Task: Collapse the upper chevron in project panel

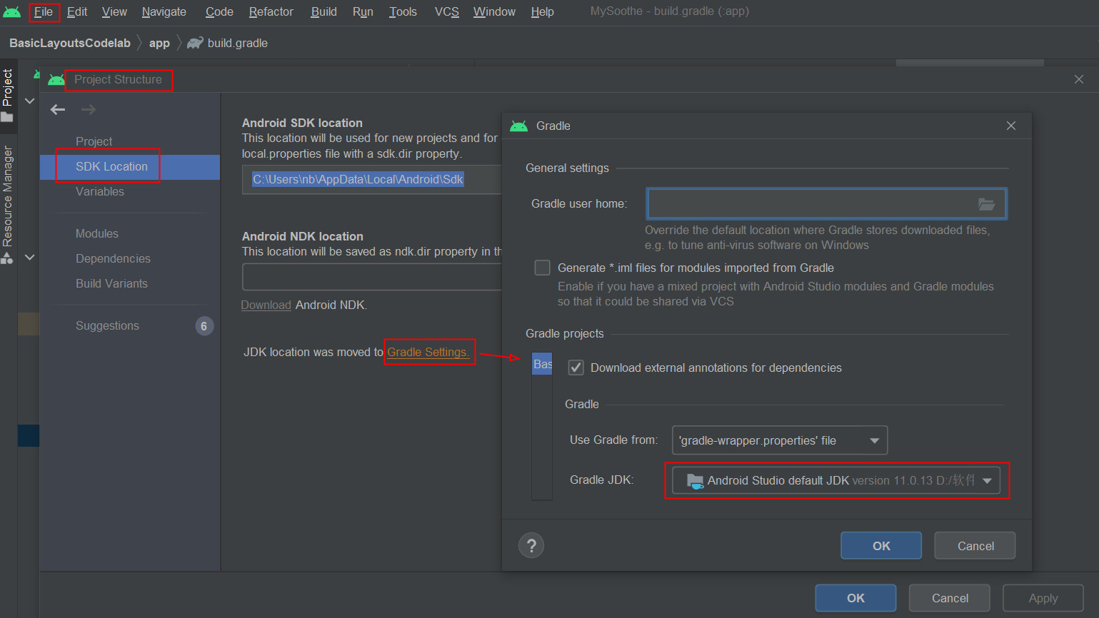Action: click(30, 101)
